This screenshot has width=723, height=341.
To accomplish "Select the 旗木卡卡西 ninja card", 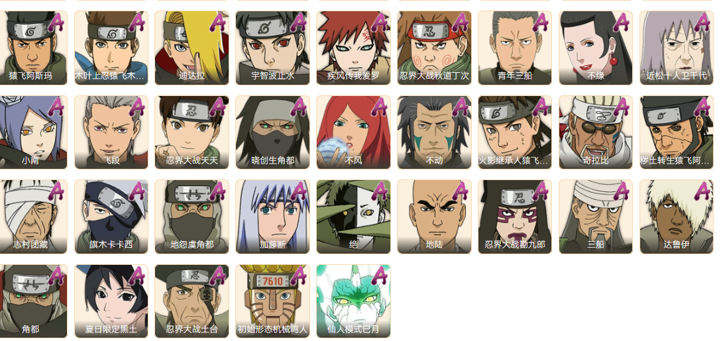I will point(111,217).
